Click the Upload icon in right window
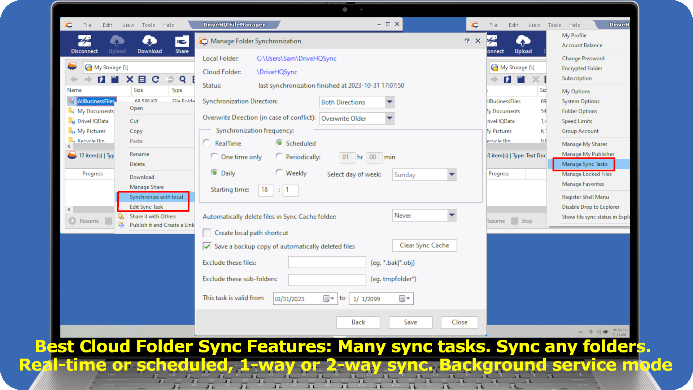Viewport: 693px width, 390px height. [x=523, y=41]
